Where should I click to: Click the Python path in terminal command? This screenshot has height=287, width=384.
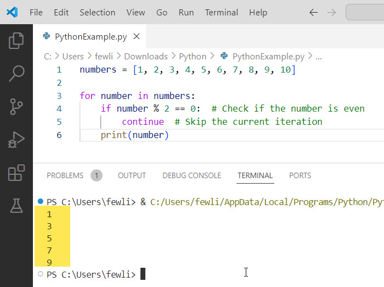click(x=267, y=202)
